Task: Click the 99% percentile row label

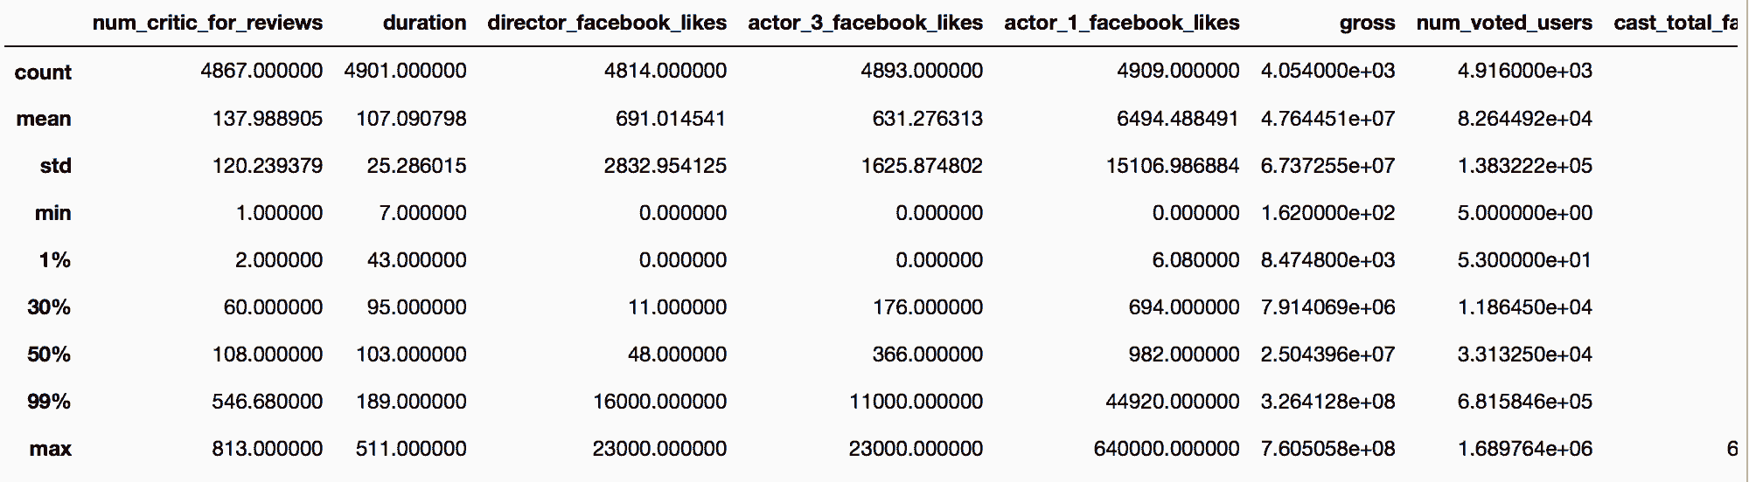Action: (x=49, y=403)
